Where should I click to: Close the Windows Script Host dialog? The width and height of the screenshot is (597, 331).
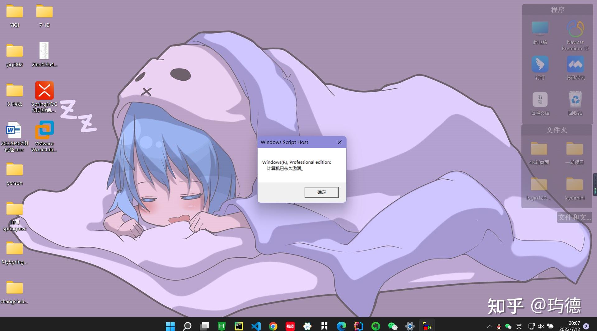pyautogui.click(x=339, y=142)
